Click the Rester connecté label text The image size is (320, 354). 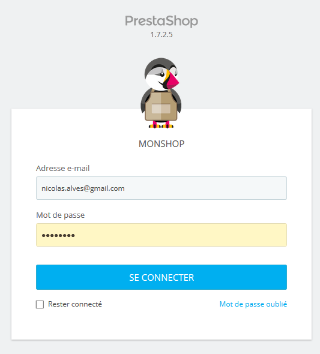point(75,304)
